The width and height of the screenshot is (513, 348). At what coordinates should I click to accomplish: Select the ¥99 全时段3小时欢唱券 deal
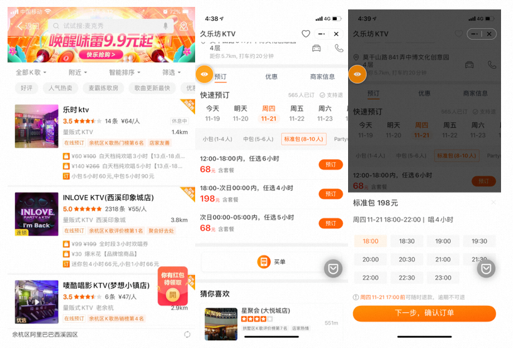106,244
